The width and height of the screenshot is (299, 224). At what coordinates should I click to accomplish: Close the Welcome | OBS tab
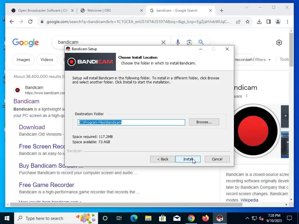click(142, 11)
